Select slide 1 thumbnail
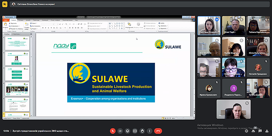The image size is (272, 136). click(x=17, y=43)
